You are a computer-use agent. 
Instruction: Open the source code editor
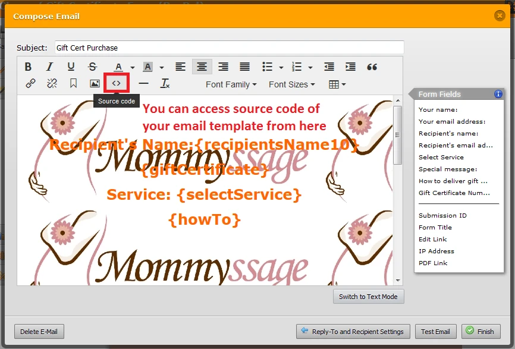tap(115, 84)
